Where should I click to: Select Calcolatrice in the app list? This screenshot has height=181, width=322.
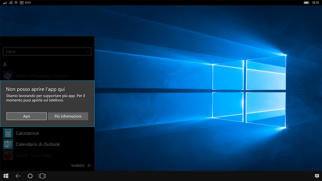tap(27, 133)
